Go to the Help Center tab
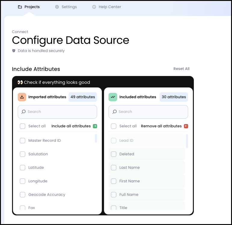Image resolution: width=232 pixels, height=225 pixels. (x=106, y=7)
